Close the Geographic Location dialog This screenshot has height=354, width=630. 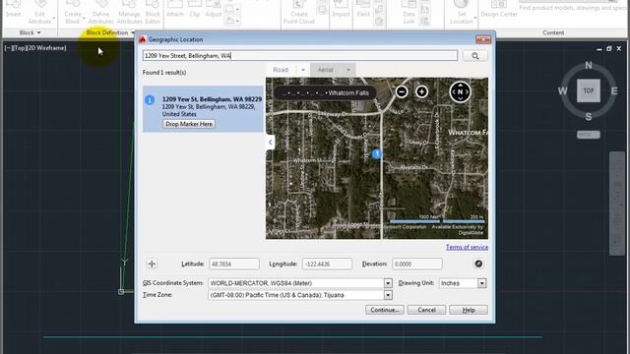(x=483, y=39)
